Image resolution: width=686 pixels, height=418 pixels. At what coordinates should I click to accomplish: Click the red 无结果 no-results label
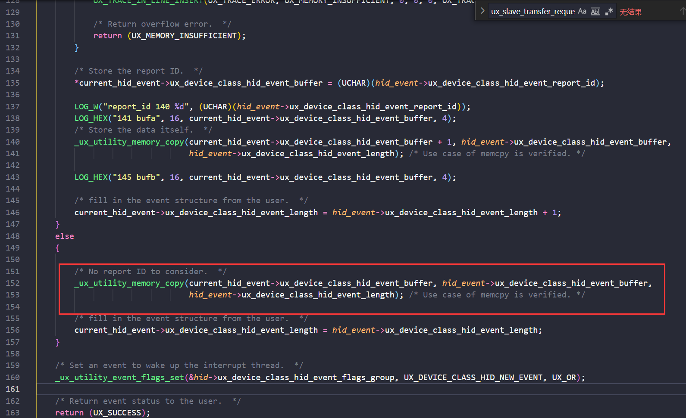point(631,12)
